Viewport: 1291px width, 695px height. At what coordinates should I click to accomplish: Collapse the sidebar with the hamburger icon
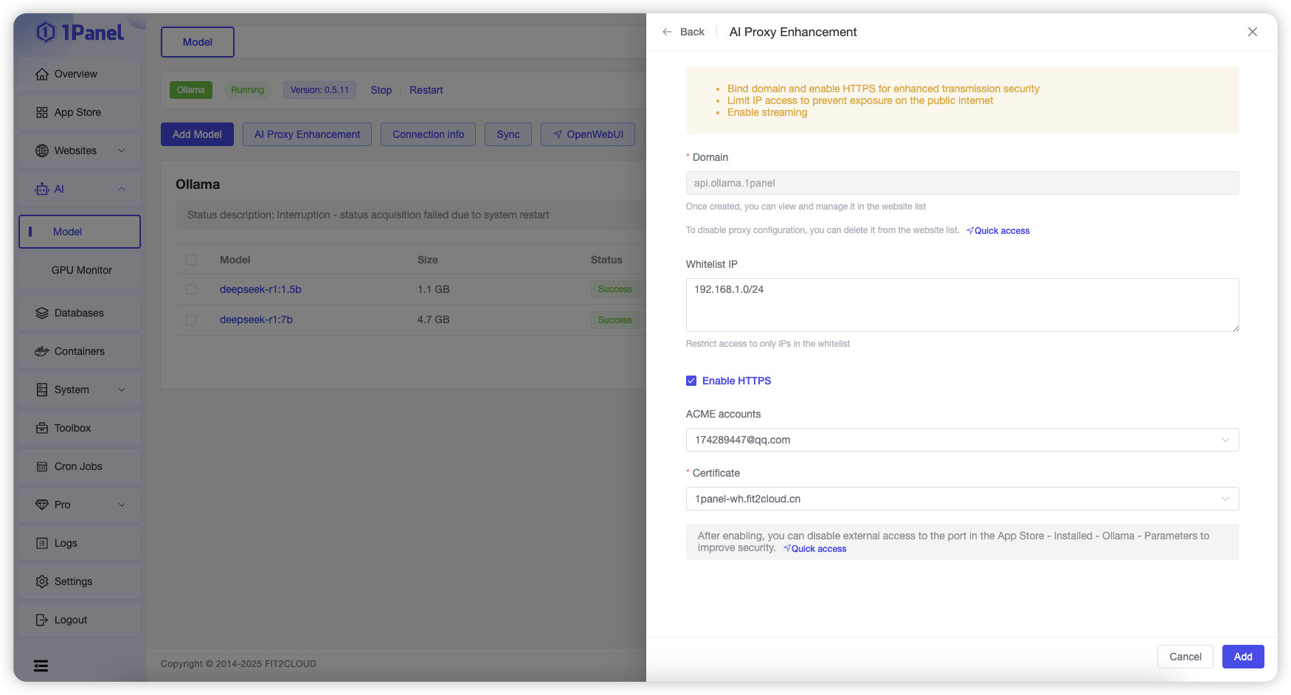pos(41,666)
